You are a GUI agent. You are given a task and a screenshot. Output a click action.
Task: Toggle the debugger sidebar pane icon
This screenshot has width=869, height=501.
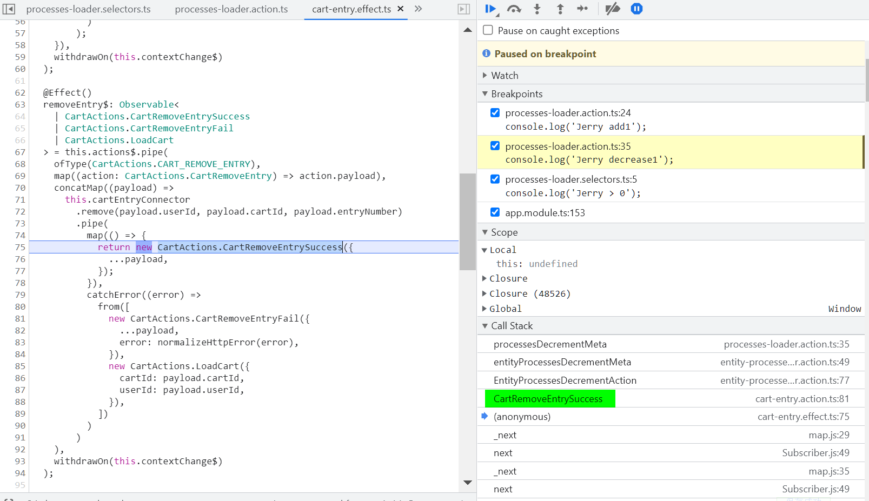click(x=464, y=9)
